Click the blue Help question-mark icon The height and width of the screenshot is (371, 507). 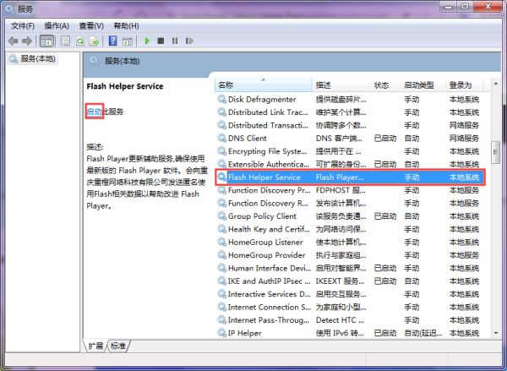pyautogui.click(x=113, y=41)
